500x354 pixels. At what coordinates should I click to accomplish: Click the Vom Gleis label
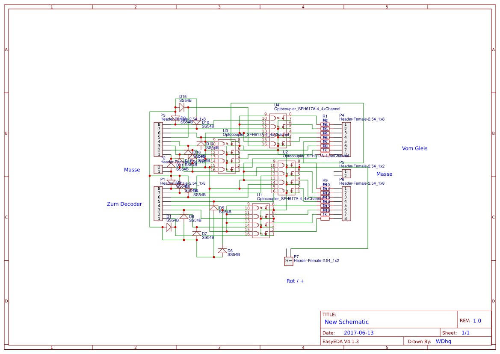[x=414, y=148]
